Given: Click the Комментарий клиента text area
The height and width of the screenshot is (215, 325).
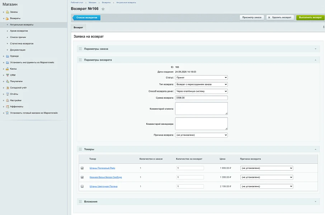Looking at the screenshot, I should pyautogui.click(x=201, y=109).
